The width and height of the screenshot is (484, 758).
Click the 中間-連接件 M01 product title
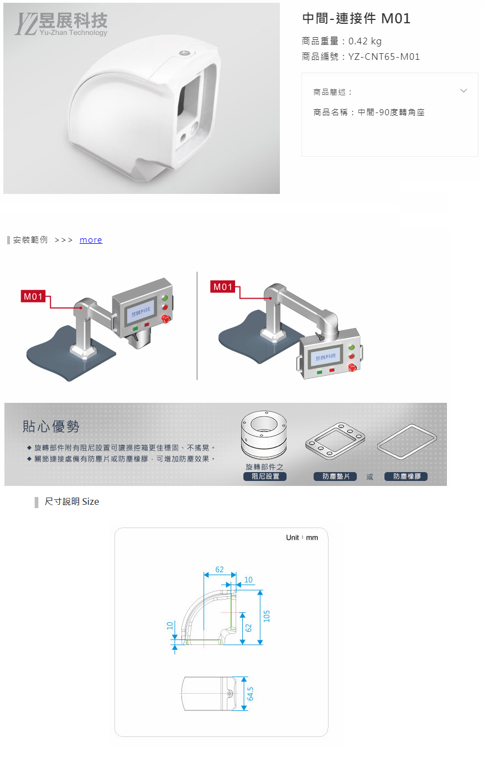pos(356,18)
